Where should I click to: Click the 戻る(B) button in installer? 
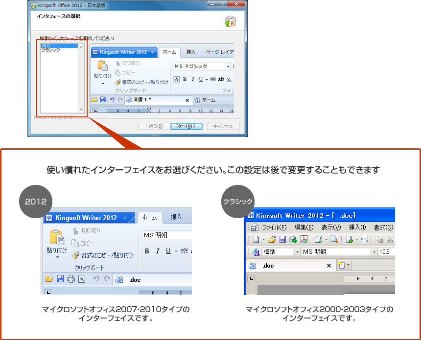[154, 126]
